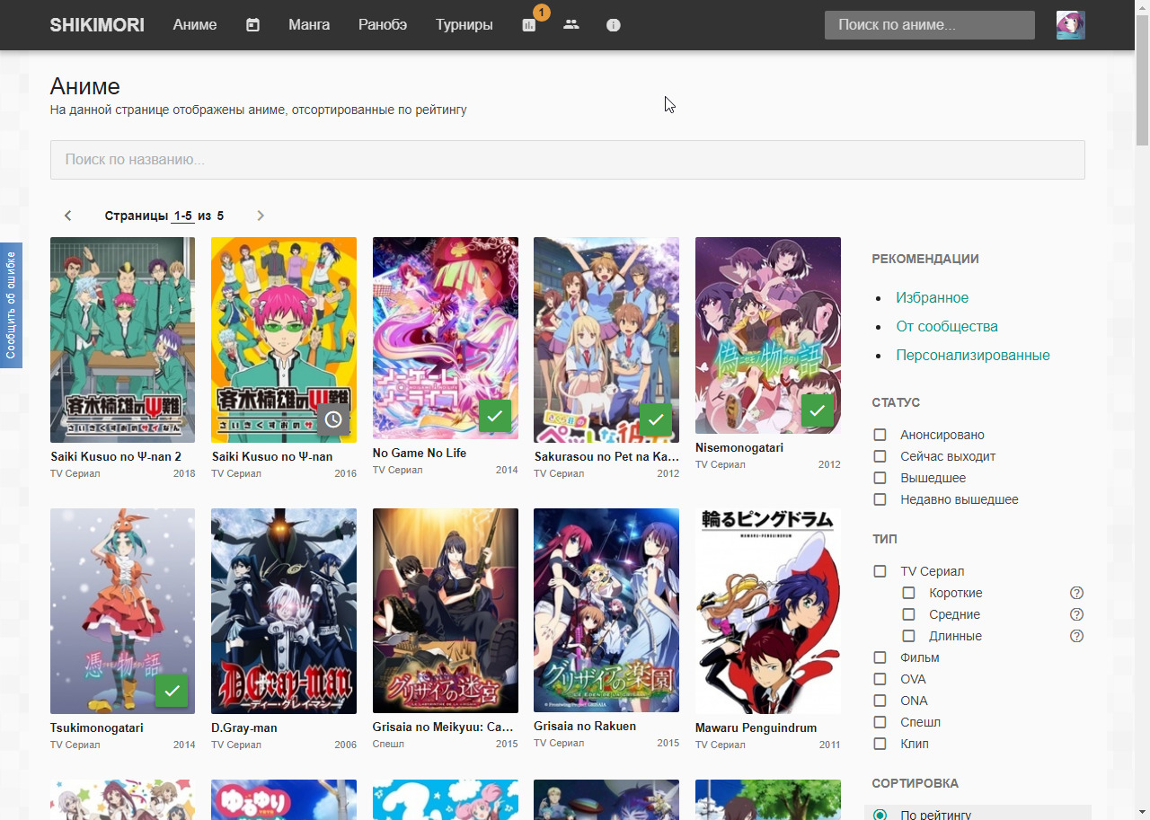1150x820 pixels.
Task: Check the Фильм type filter
Action: coord(880,657)
